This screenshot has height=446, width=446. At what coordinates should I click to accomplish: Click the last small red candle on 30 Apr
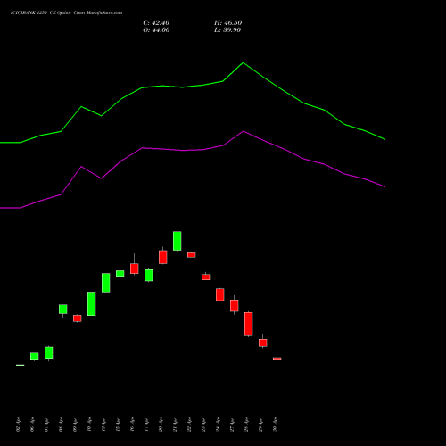point(277,359)
